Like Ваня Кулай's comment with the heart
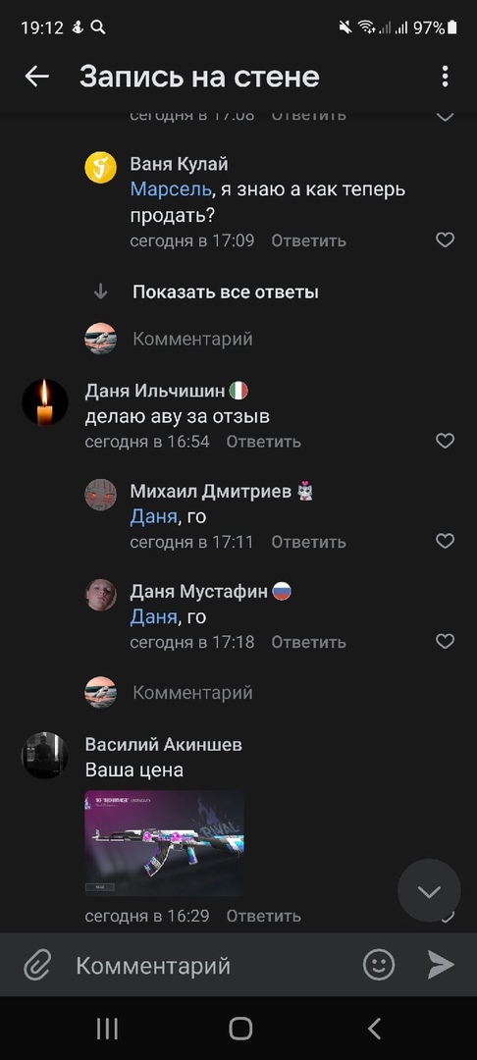The height and width of the screenshot is (1060, 477). [x=445, y=240]
